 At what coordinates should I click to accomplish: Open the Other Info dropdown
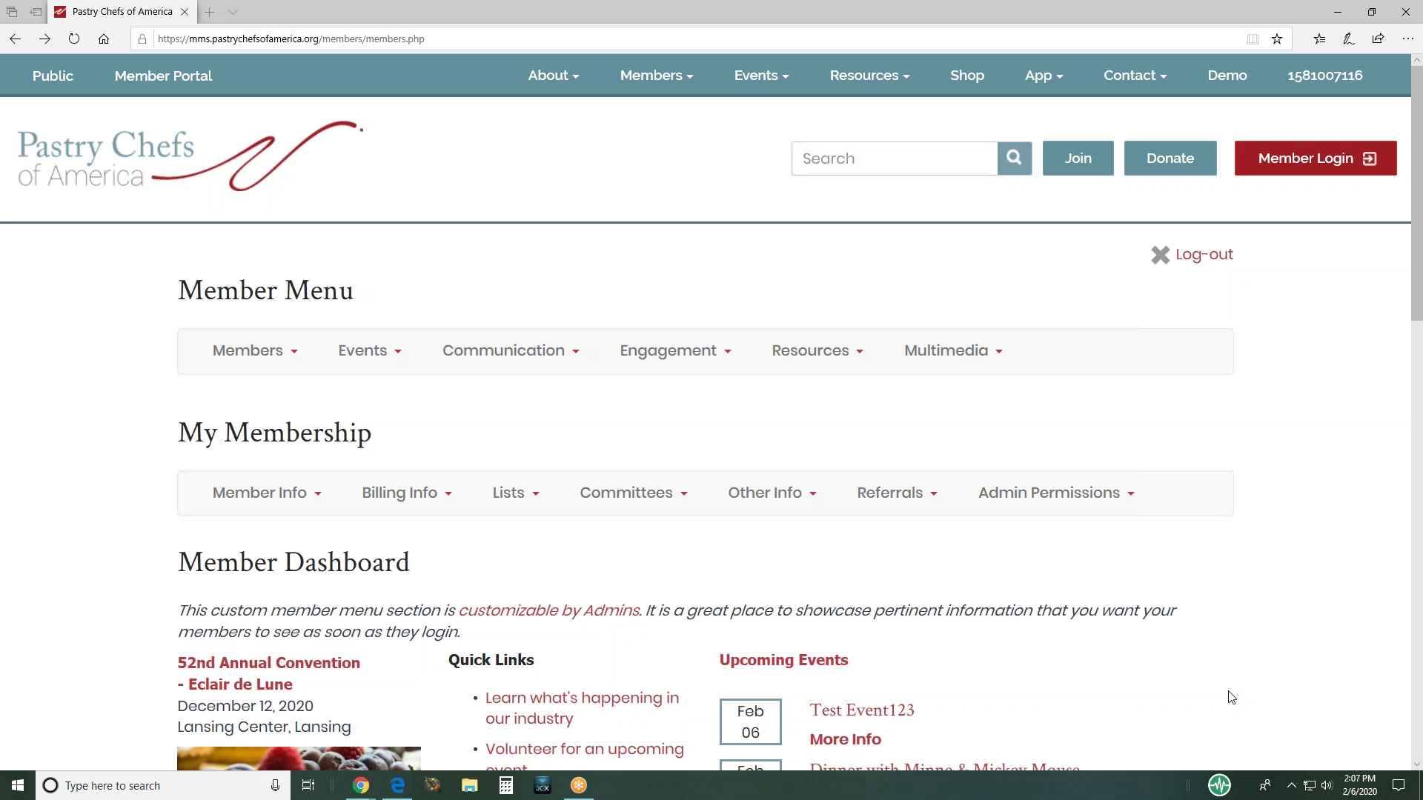click(x=772, y=493)
